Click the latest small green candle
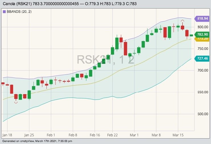211x144 pixels. tap(191, 35)
